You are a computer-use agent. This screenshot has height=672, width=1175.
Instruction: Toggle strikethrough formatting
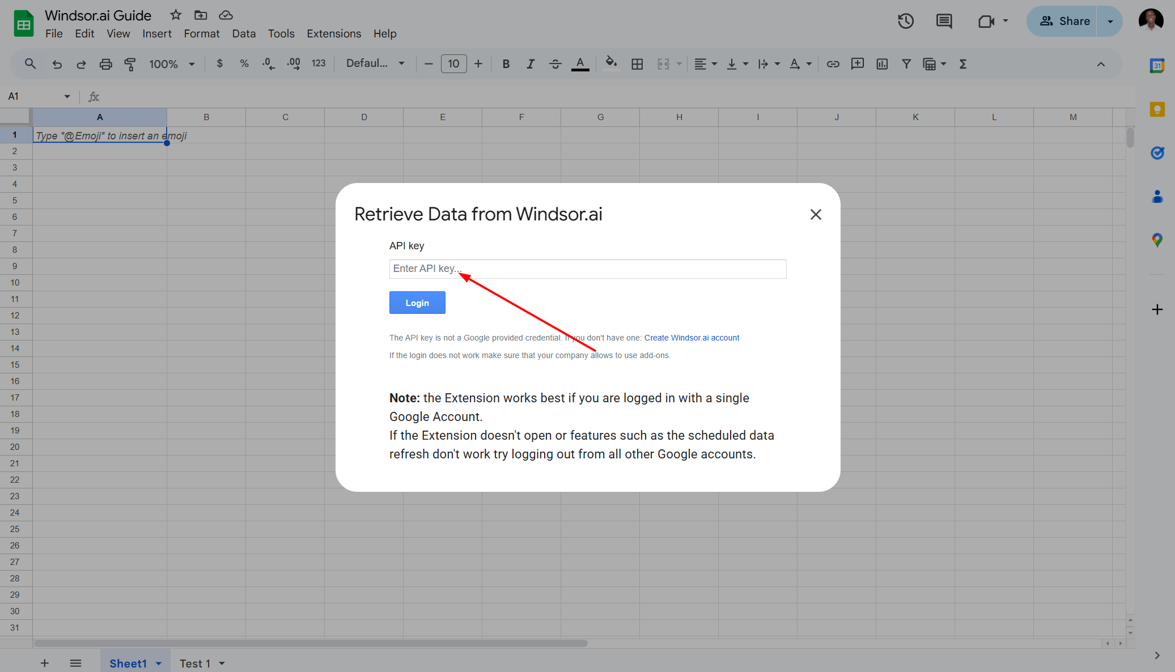click(555, 64)
